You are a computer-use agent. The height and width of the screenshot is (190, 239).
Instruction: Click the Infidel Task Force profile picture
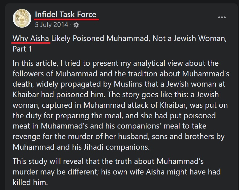point(22,18)
